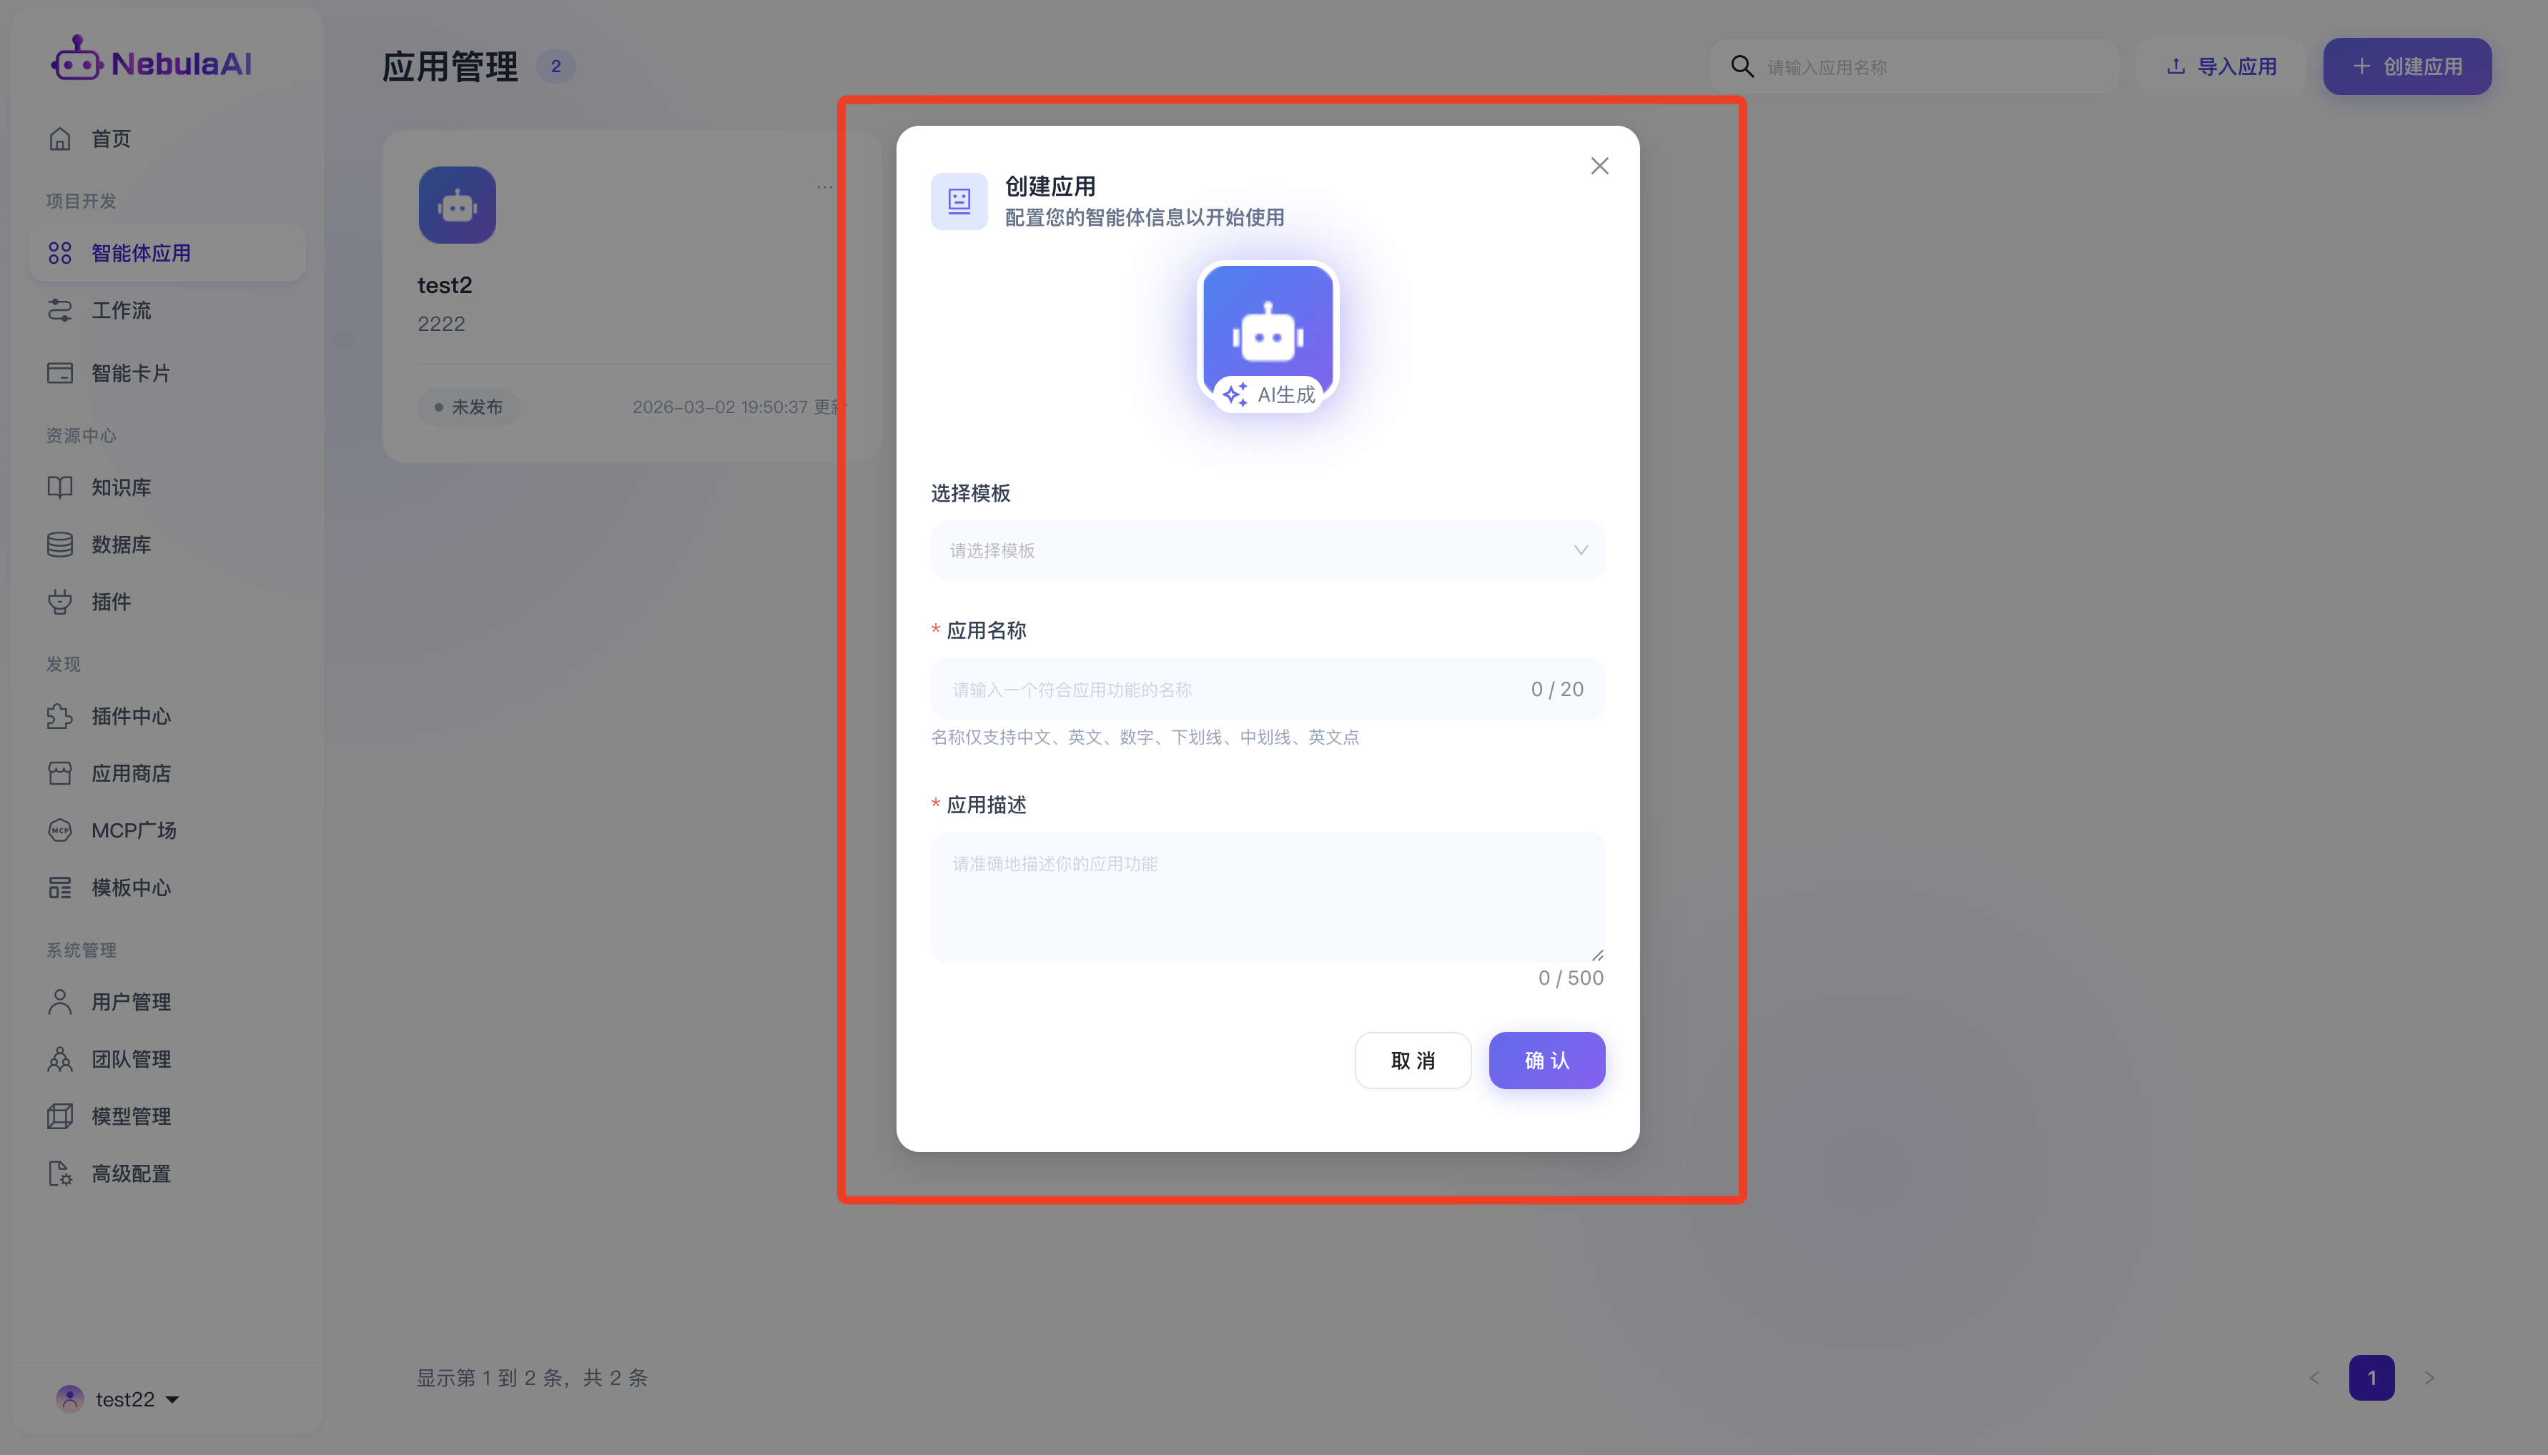2548x1455 pixels.
Task: Close the 创建应用 dialog with X
Action: click(x=1599, y=166)
